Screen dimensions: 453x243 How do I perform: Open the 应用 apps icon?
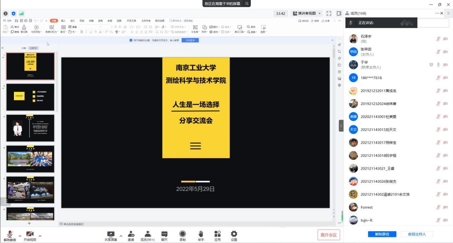point(217,234)
